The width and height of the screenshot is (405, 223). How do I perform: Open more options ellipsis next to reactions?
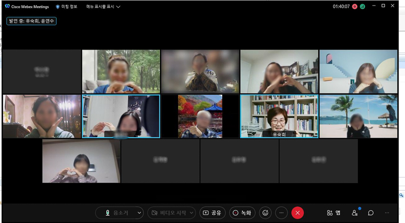[281, 213]
